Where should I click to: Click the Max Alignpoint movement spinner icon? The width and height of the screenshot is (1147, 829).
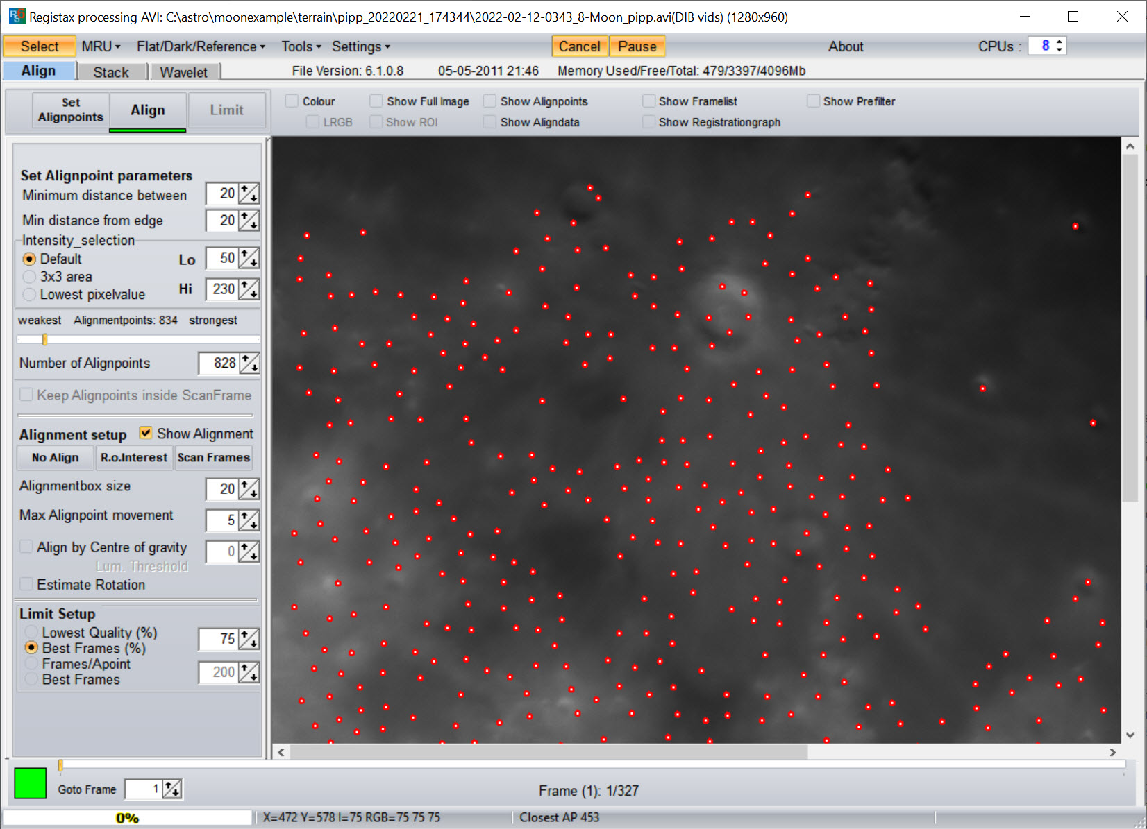point(249,520)
